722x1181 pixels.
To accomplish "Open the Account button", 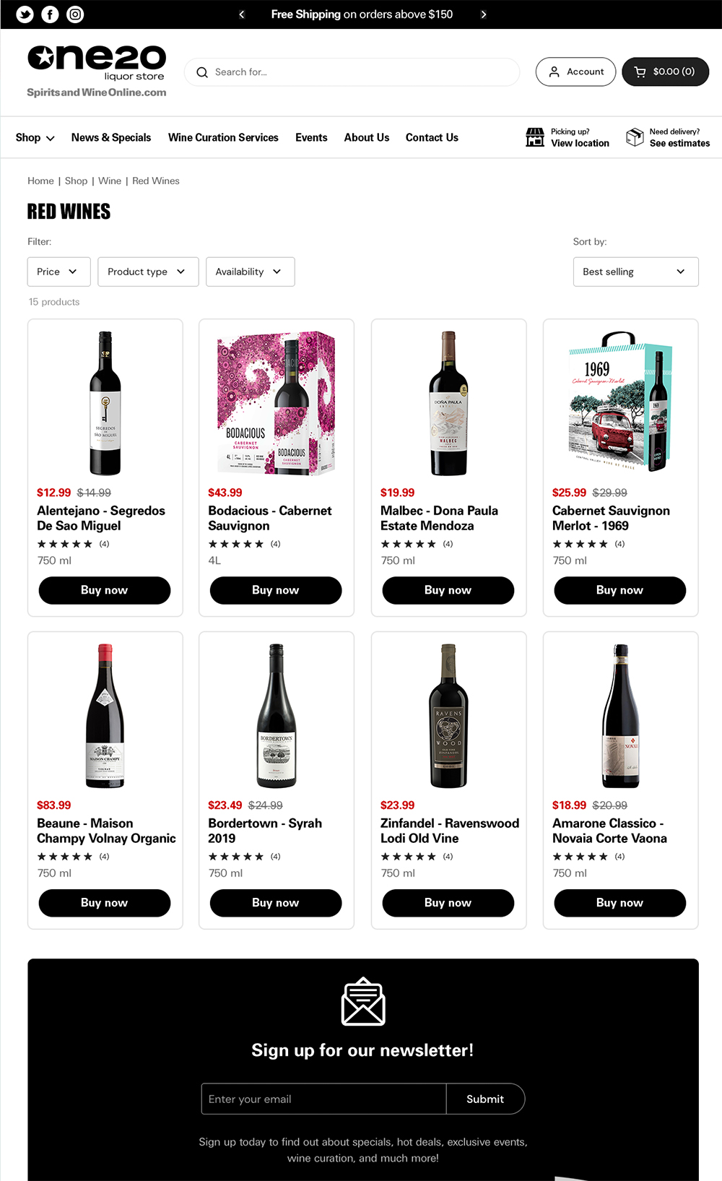I will (575, 72).
